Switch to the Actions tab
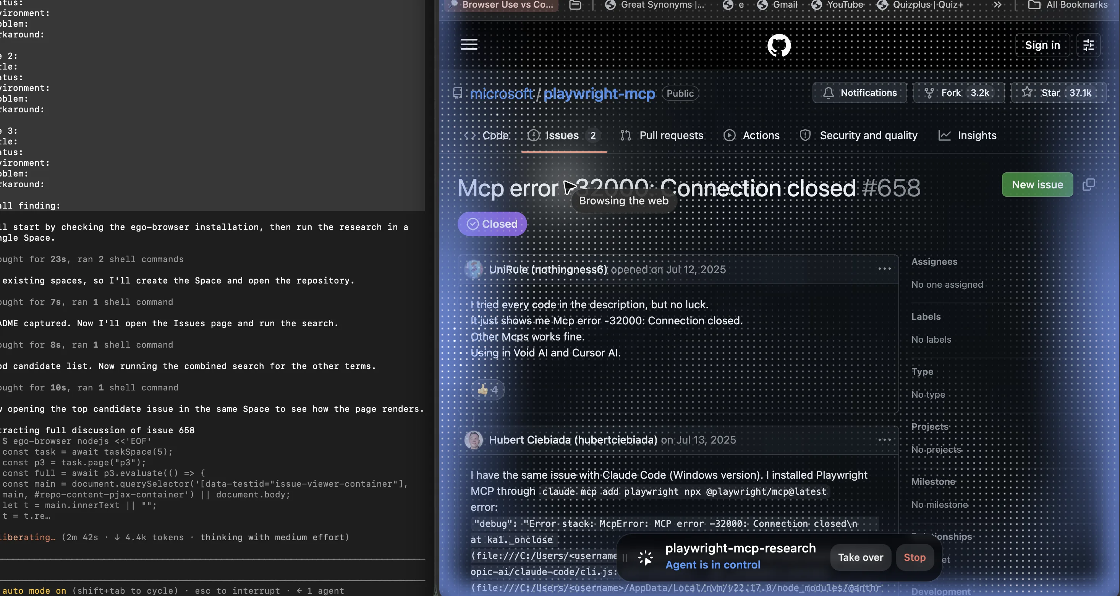The height and width of the screenshot is (596, 1120). click(x=751, y=135)
